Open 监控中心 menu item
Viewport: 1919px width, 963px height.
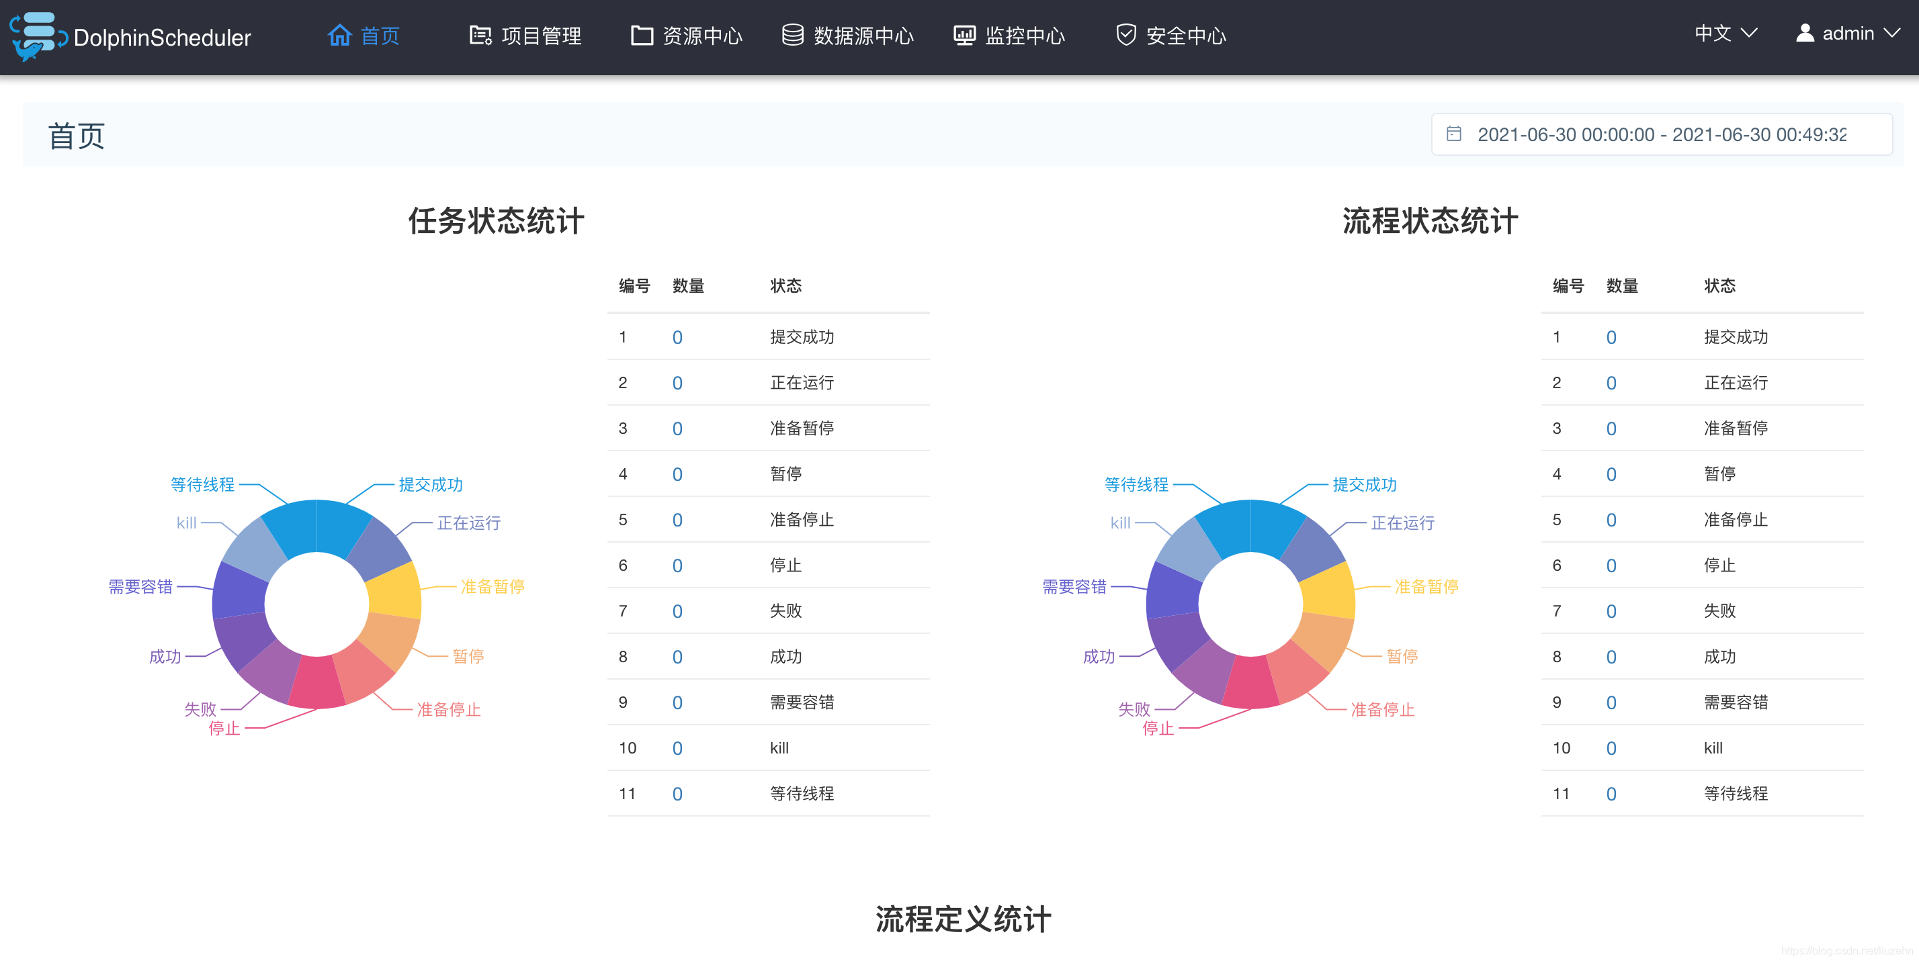click(x=1024, y=36)
